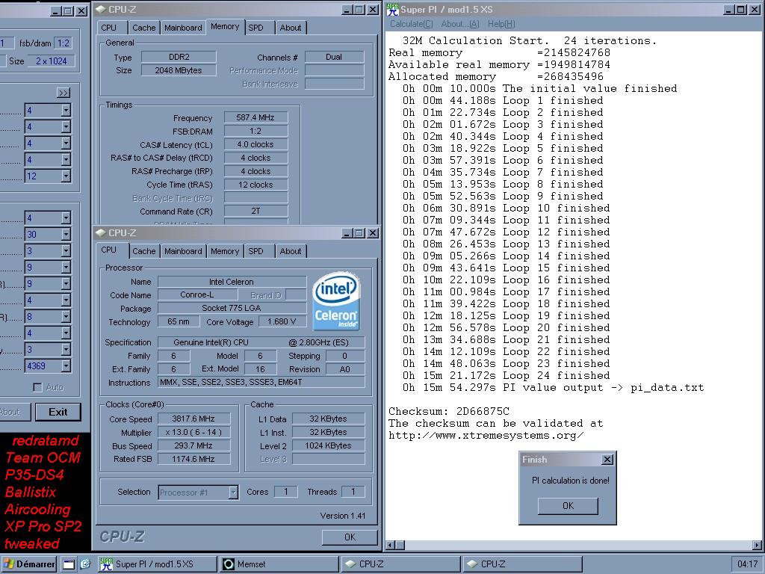The height and width of the screenshot is (574, 765).
Task: Switch to Memset via the taskbar button
Action: [x=279, y=564]
